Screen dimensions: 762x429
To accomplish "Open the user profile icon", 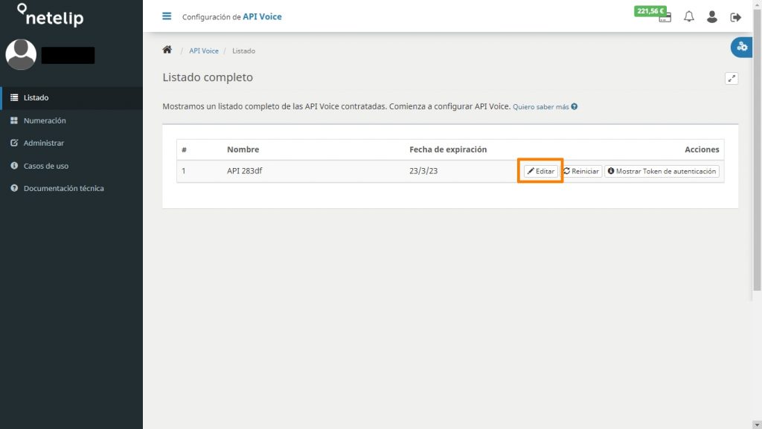I will click(x=711, y=16).
